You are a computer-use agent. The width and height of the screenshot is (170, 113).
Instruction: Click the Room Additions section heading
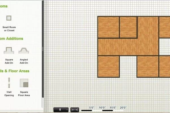click(11, 39)
